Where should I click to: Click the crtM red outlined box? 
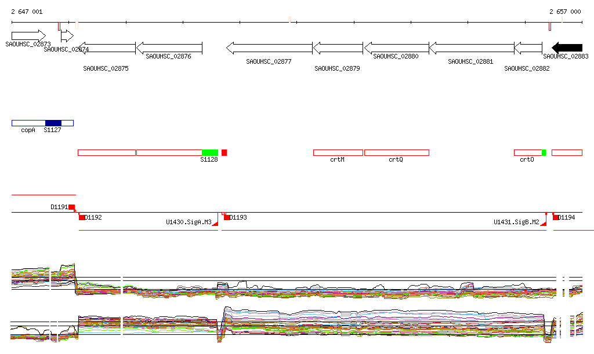click(338, 153)
